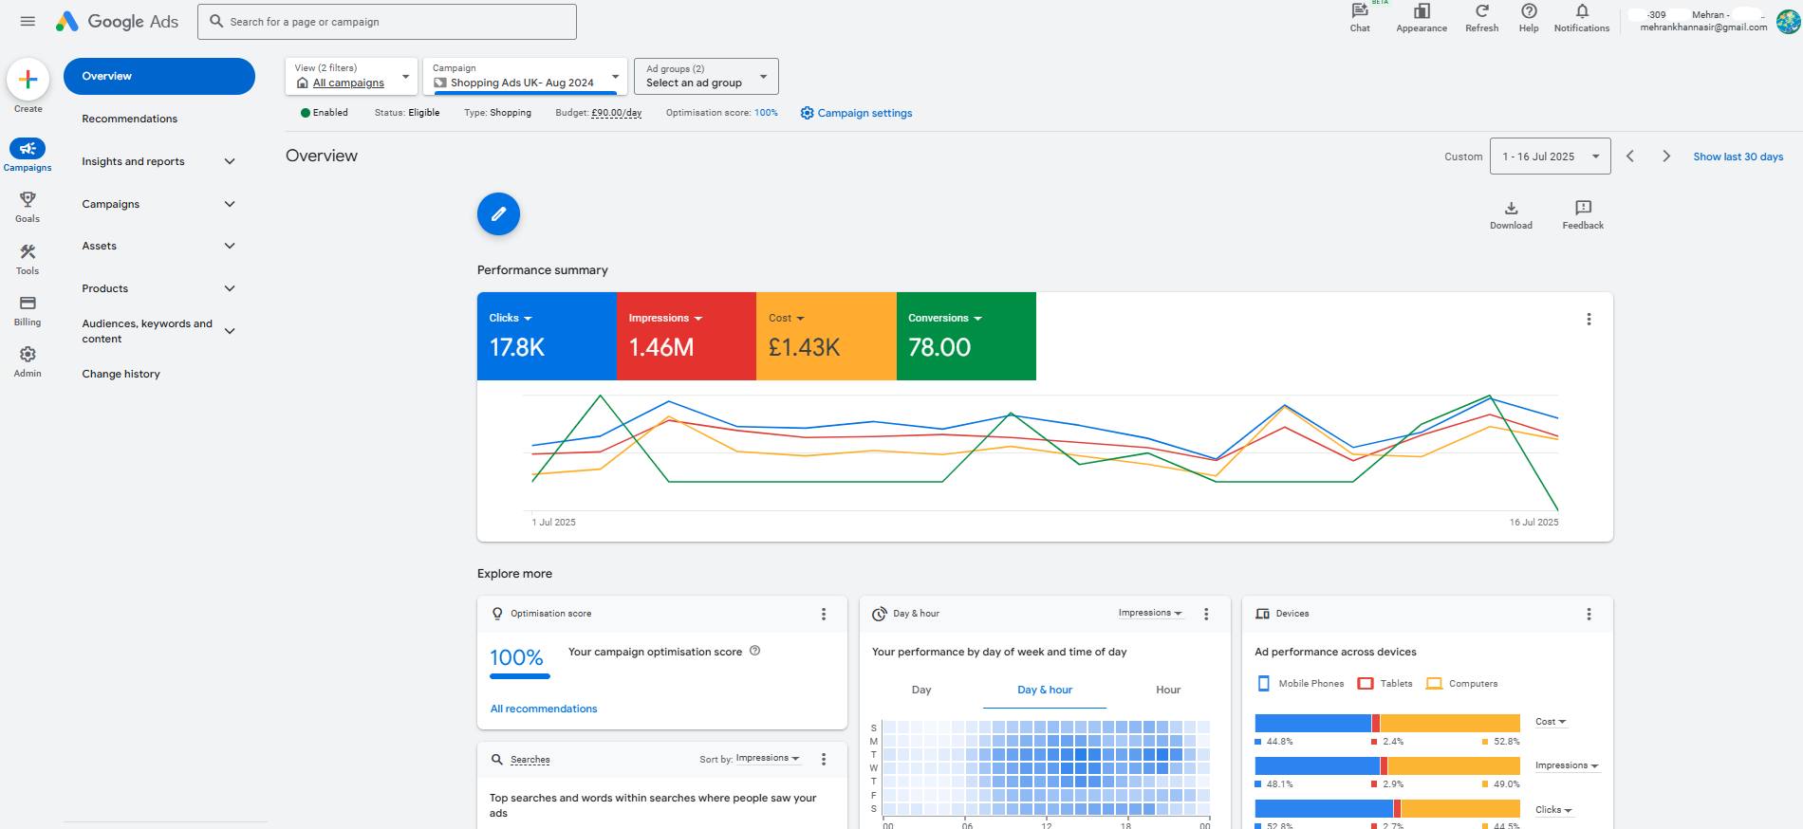Open Campaign settings link
Image resolution: width=1803 pixels, height=829 pixels.
click(856, 113)
